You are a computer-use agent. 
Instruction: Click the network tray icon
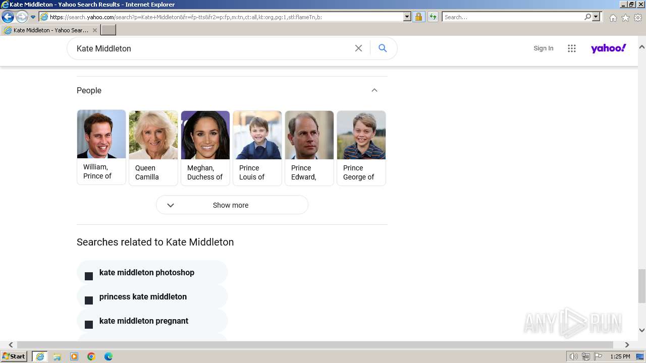pos(586,356)
